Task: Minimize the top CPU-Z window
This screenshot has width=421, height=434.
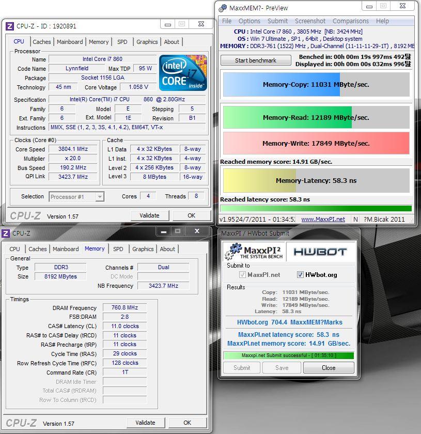Action: [x=168, y=24]
